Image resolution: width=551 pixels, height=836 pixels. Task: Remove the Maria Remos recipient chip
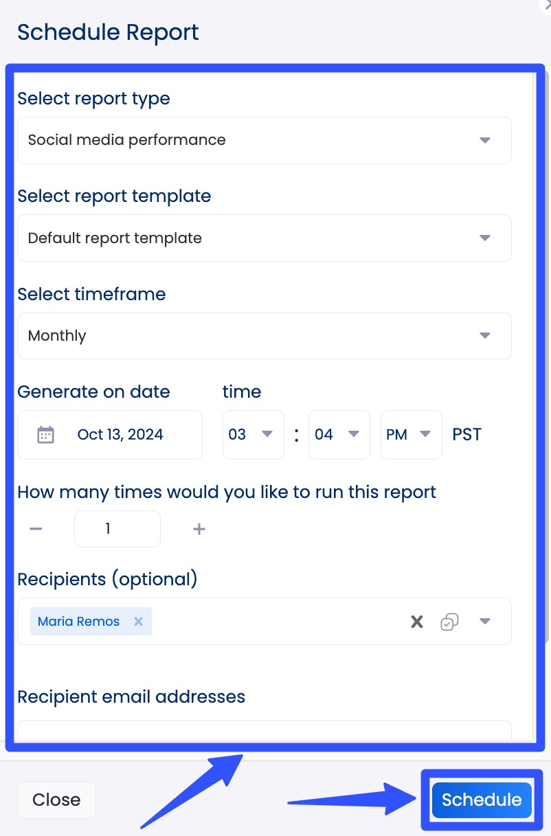tap(138, 621)
